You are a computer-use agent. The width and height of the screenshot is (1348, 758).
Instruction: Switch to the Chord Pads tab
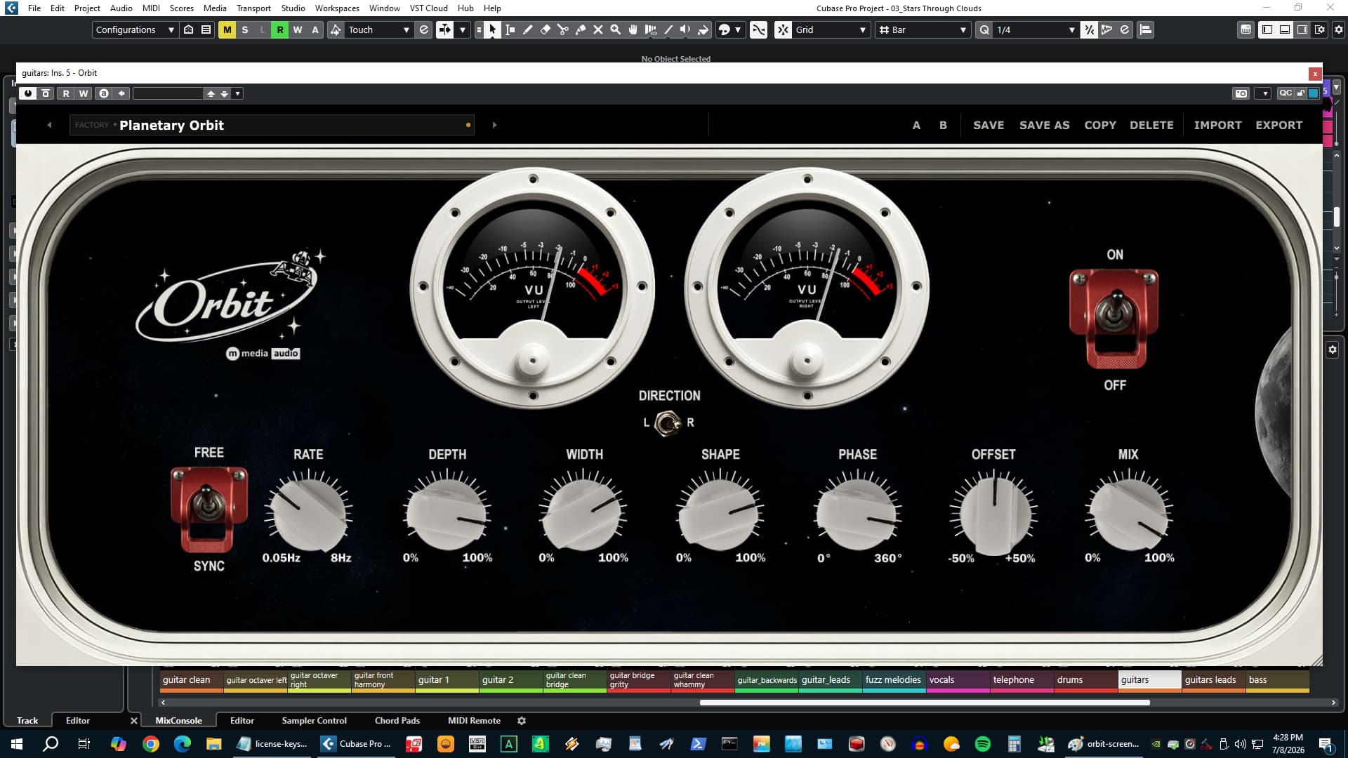[x=397, y=720]
